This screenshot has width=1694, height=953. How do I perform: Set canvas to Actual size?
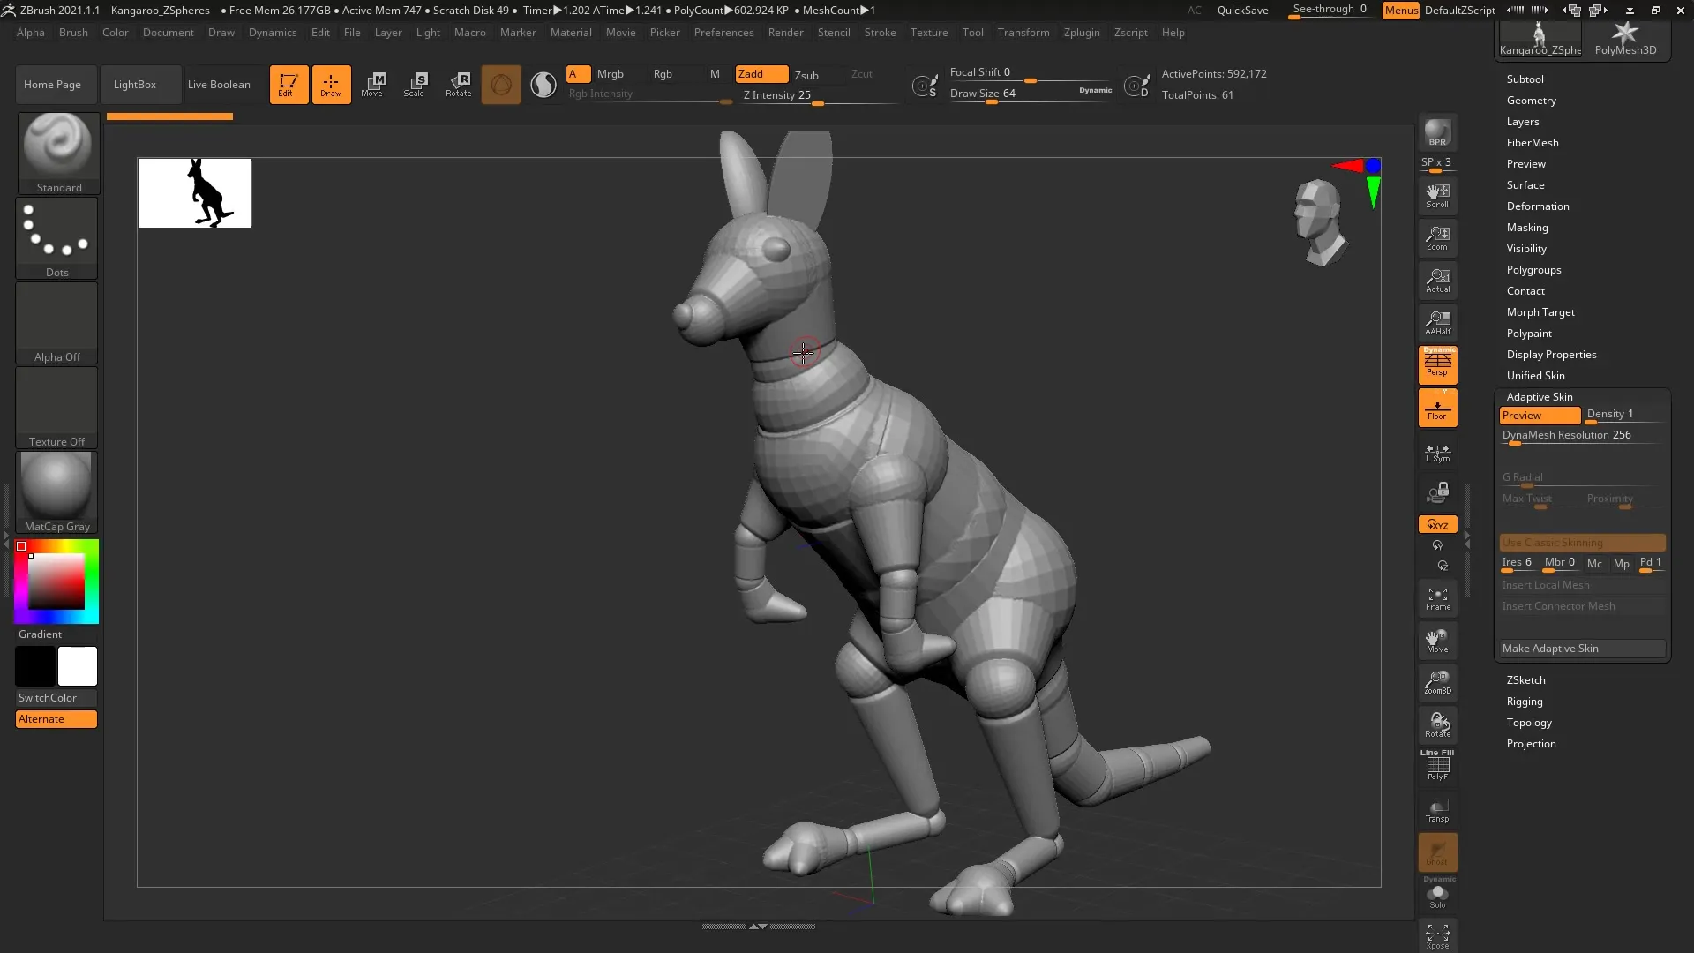click(x=1437, y=280)
